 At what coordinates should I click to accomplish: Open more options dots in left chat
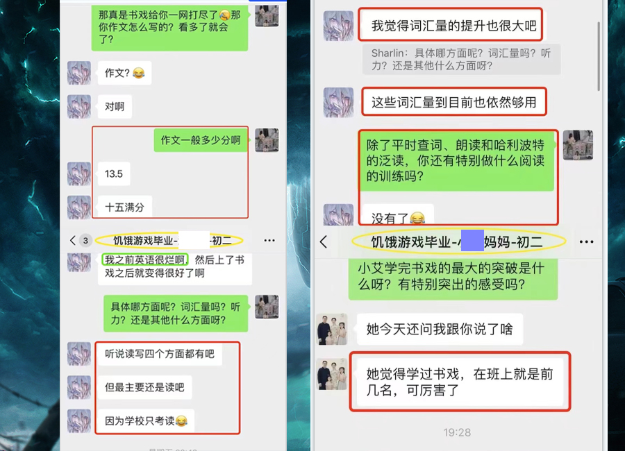[269, 240]
